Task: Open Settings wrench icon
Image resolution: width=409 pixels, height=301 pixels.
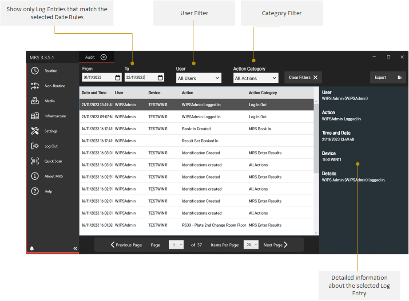Action: coord(35,131)
